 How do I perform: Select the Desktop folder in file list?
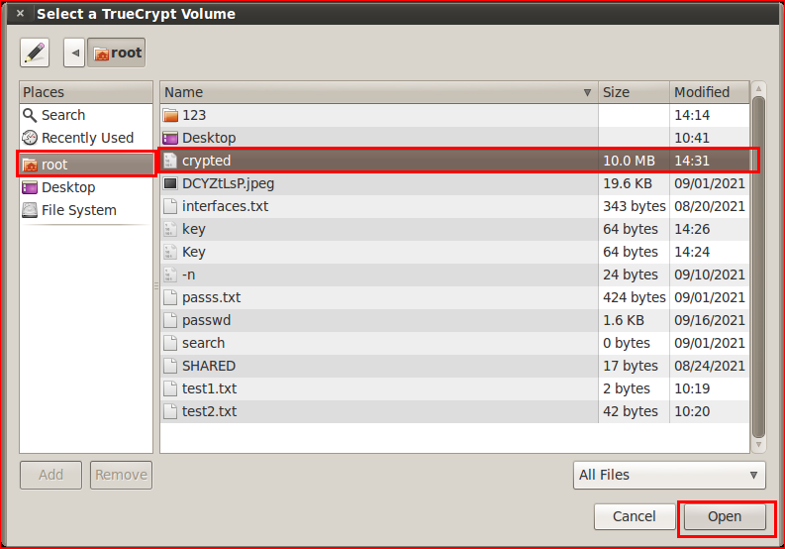pyautogui.click(x=454, y=138)
